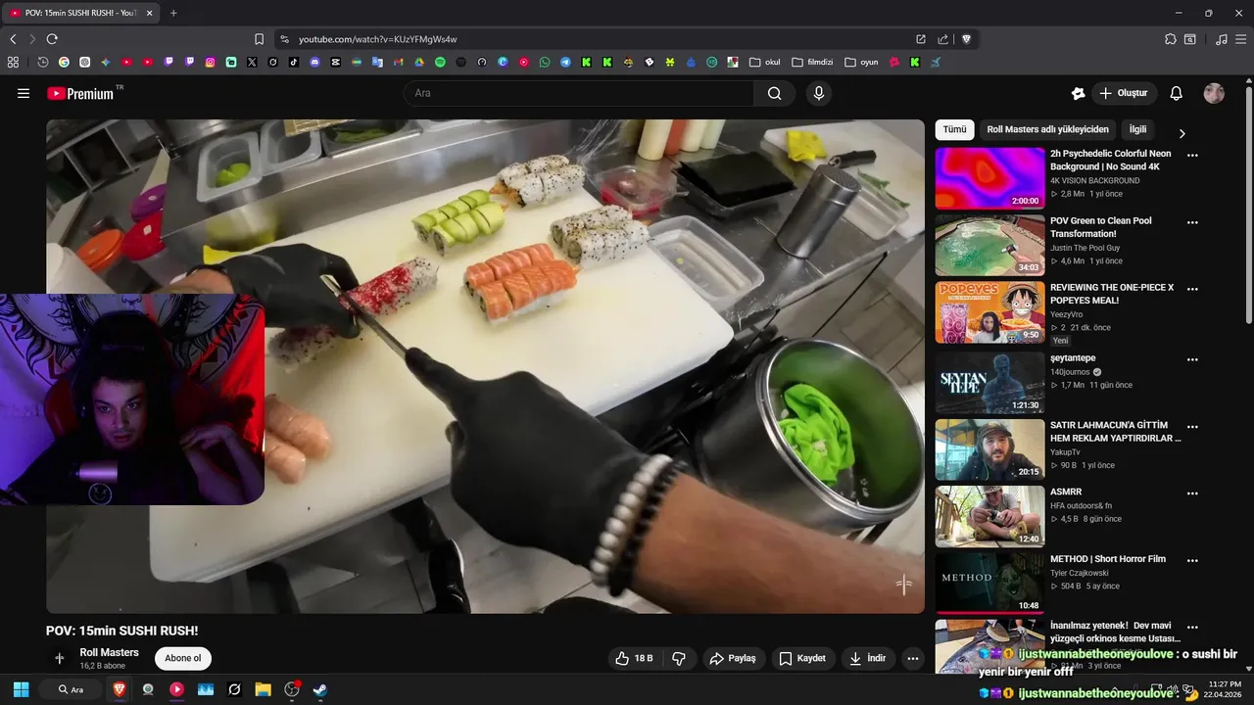Open options for Psychedelic Neon Background video

1192,155
